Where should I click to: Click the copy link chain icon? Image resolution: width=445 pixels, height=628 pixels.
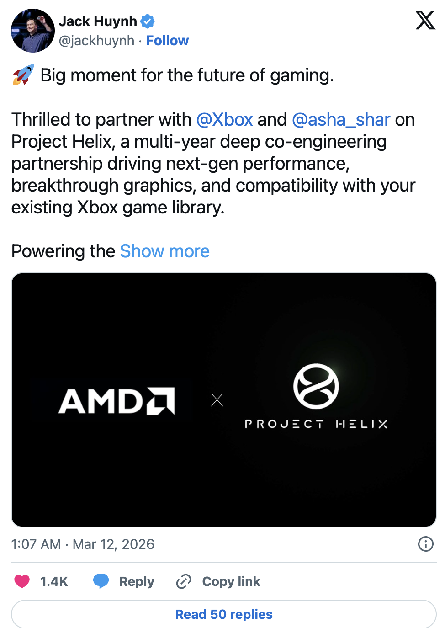(183, 581)
